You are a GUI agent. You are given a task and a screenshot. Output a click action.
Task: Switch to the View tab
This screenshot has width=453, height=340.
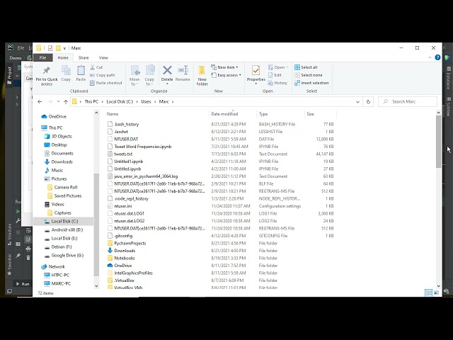click(103, 58)
